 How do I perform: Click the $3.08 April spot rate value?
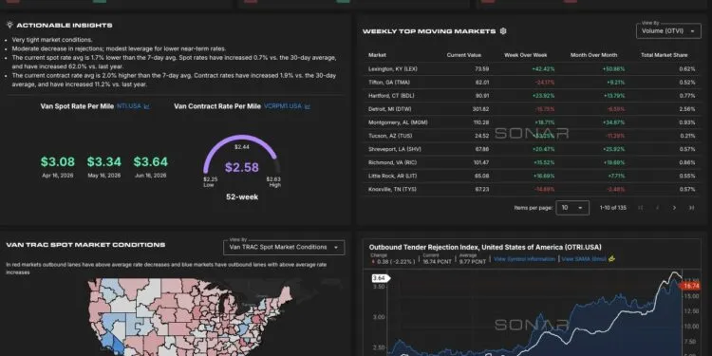coord(57,161)
